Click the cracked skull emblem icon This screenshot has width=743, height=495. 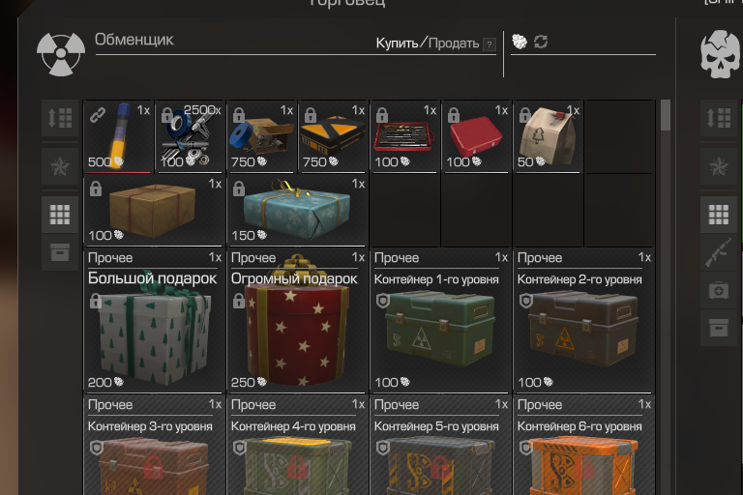coord(720,54)
